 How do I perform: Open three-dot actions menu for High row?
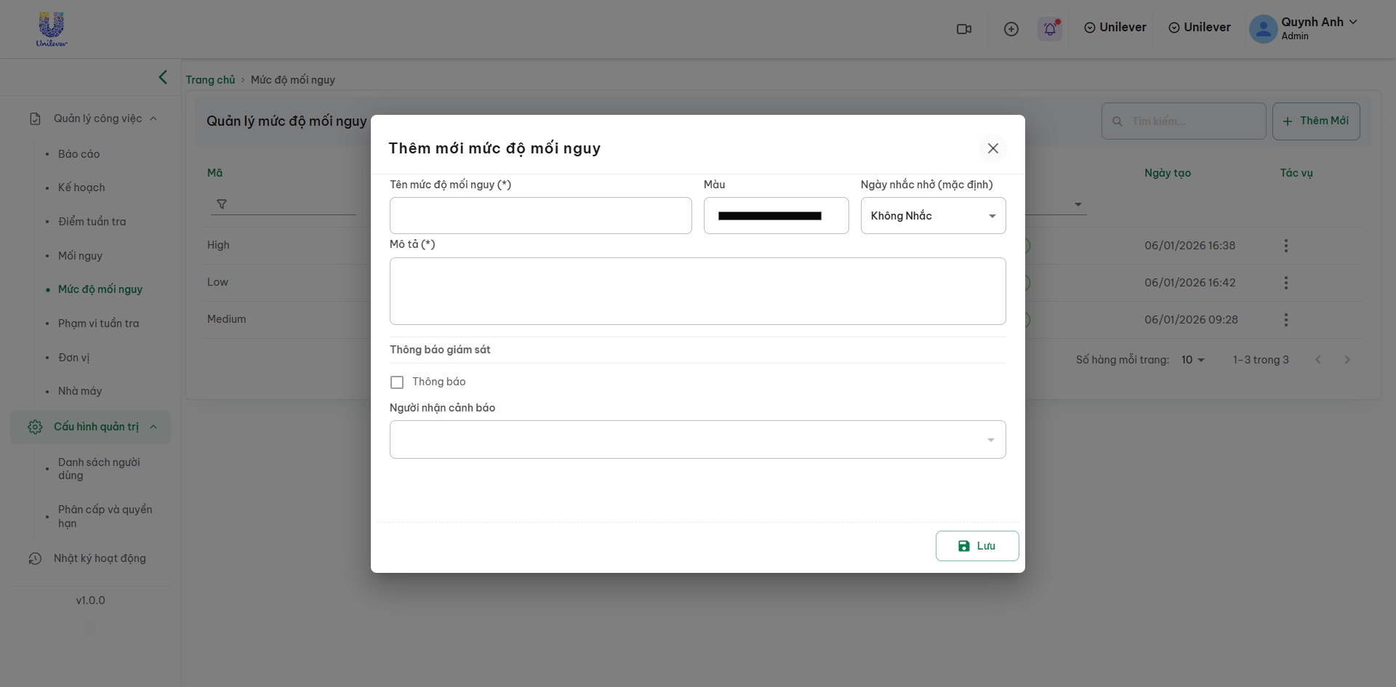1285,246
